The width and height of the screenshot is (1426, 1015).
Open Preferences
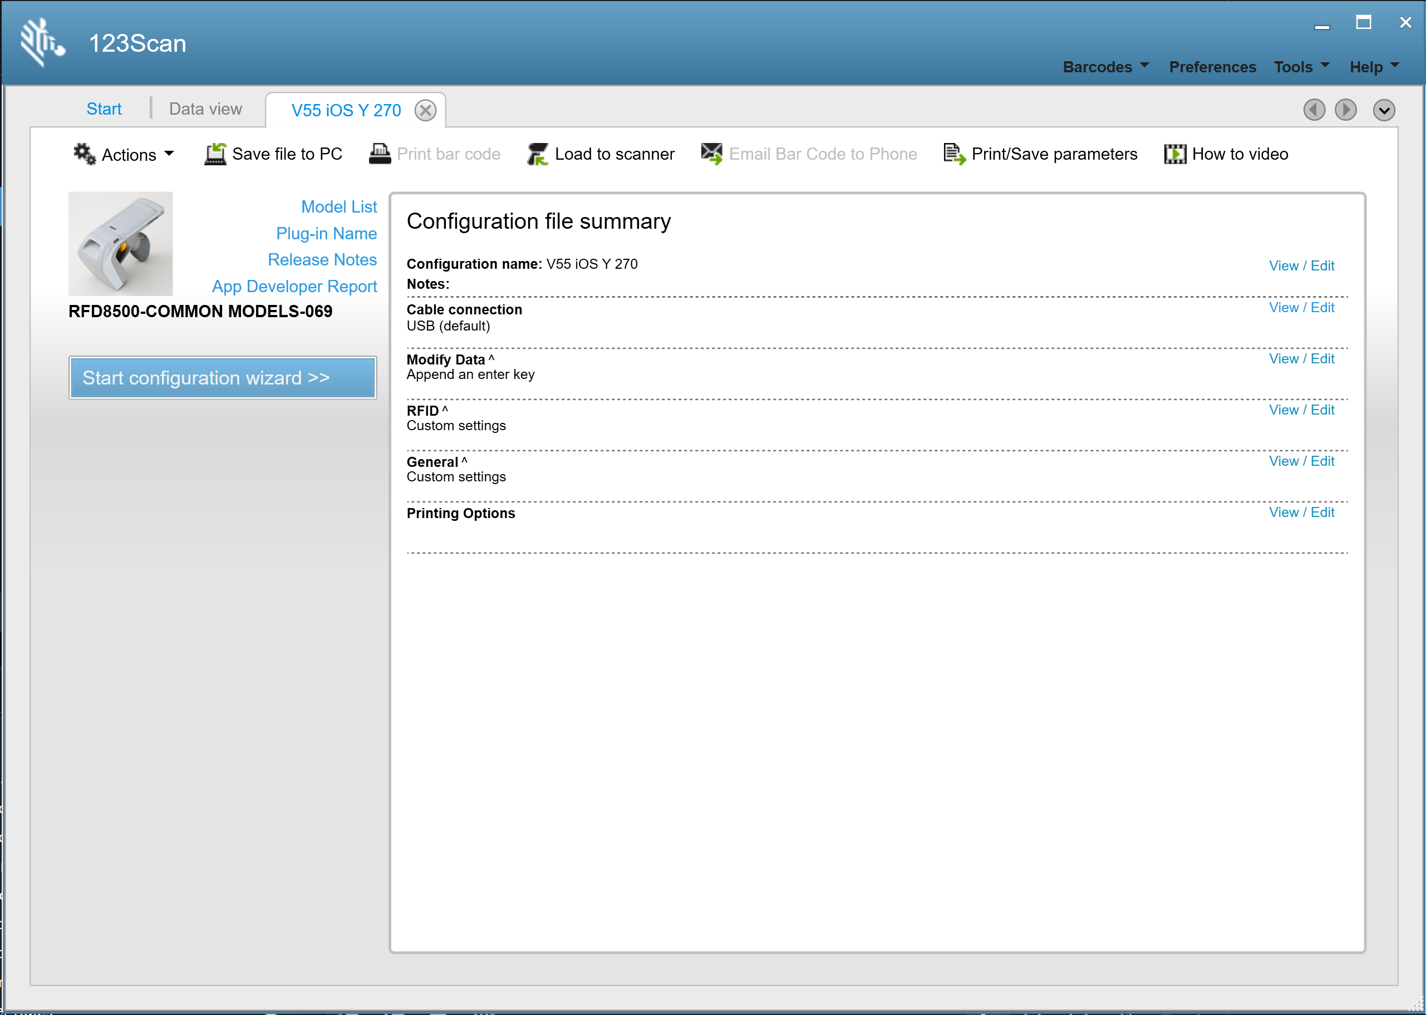pos(1212,67)
